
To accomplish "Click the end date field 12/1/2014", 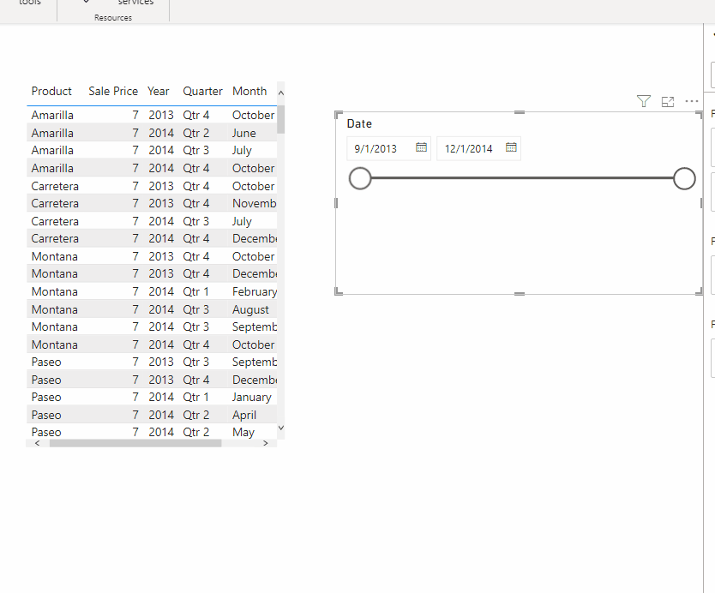I will (x=478, y=148).
